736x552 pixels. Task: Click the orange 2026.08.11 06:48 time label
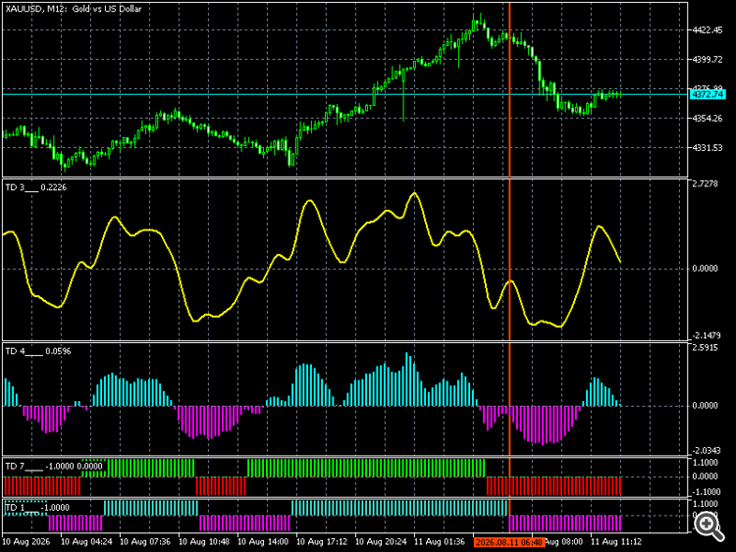509,542
